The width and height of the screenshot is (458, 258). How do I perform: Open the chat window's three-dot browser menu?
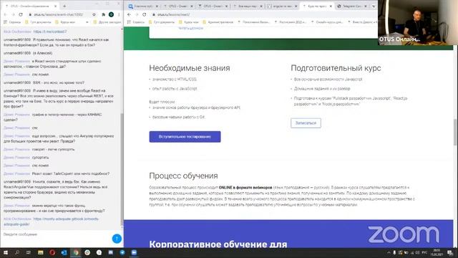pyautogui.click(x=119, y=14)
